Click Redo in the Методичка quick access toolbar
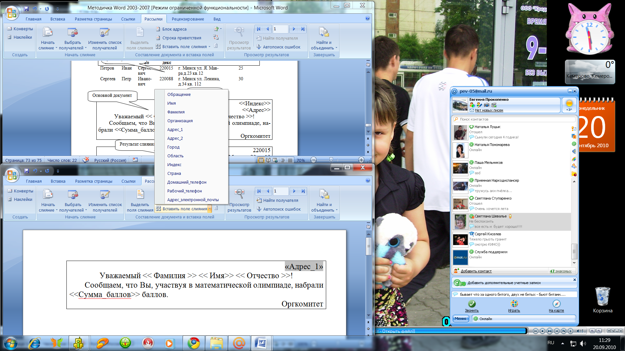The image size is (625, 351). [x=47, y=9]
